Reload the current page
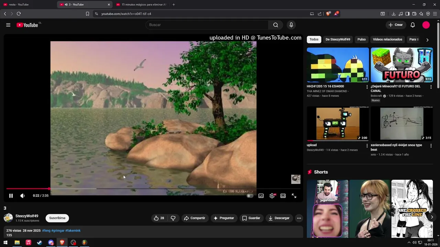This screenshot has height=247, width=440. pos(19,14)
